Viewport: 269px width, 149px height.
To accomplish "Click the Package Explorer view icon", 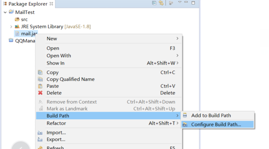I will tap(5, 4).
